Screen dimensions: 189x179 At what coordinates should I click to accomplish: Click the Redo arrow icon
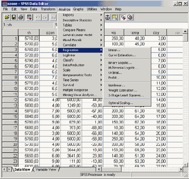[44, 17]
